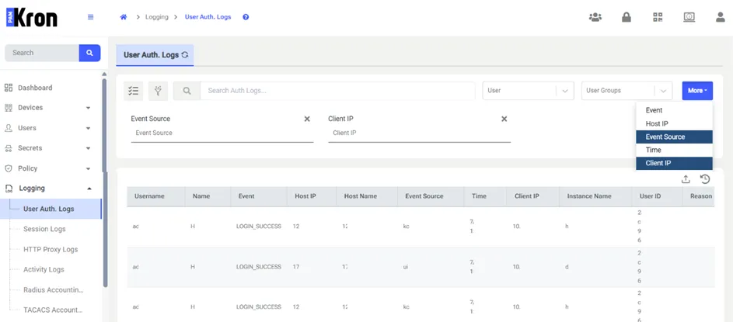Click the export upload icon
The width and height of the screenshot is (733, 322).
[686, 178]
